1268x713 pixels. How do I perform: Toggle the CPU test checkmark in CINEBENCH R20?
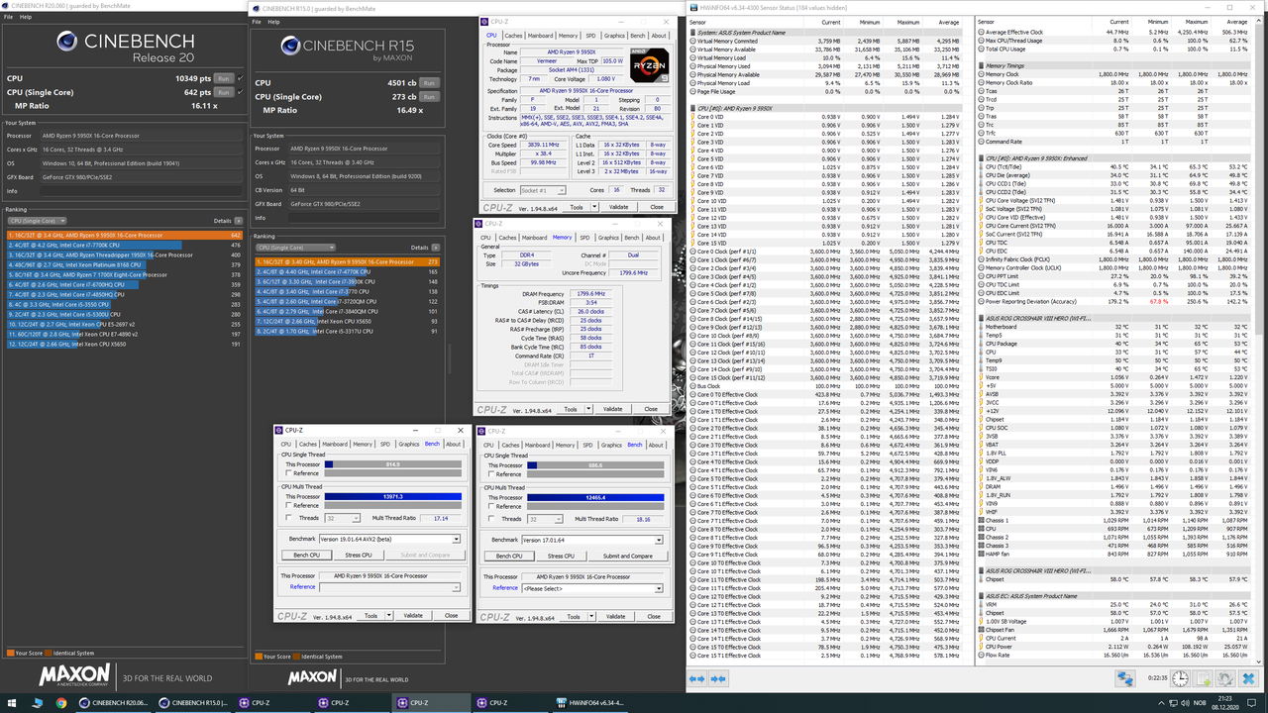[241, 77]
